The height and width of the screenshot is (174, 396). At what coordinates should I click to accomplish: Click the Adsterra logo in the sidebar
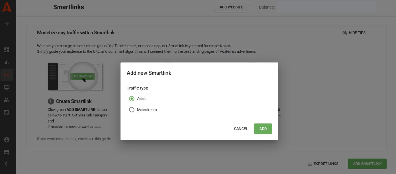tap(6, 7)
